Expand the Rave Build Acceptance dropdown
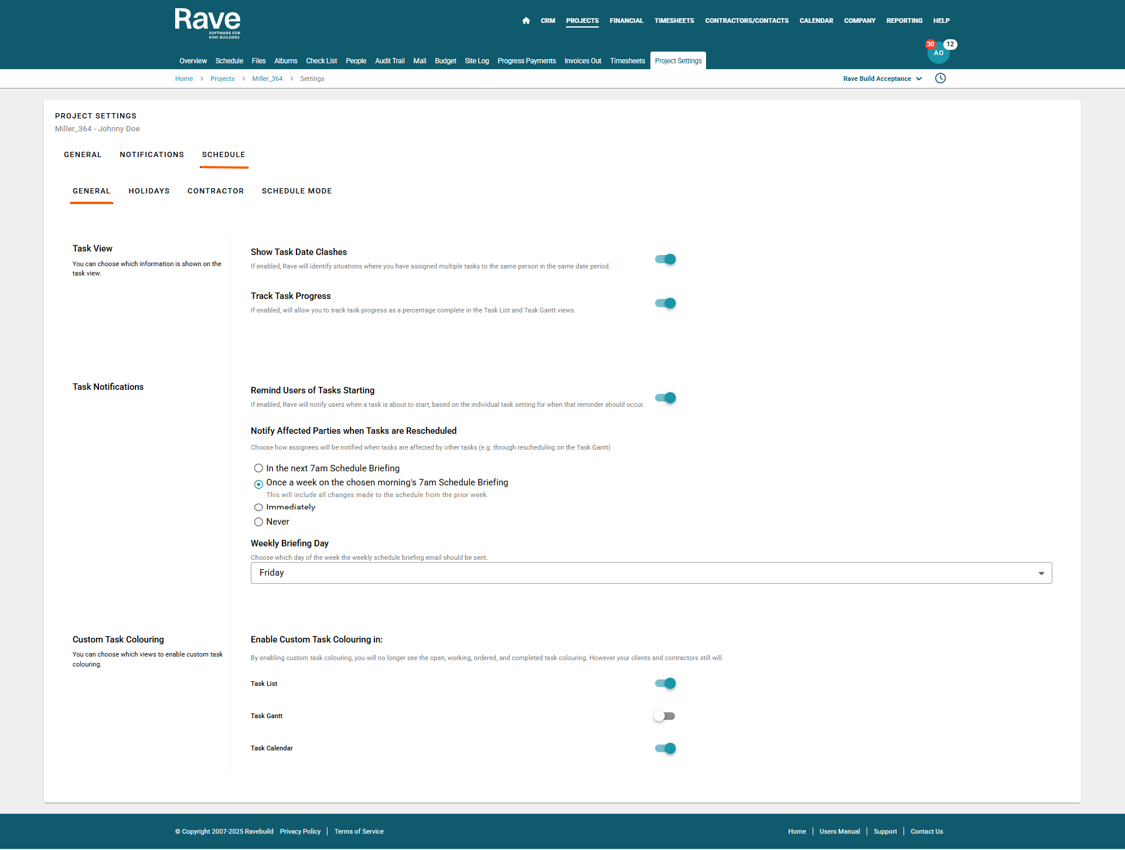 click(882, 79)
